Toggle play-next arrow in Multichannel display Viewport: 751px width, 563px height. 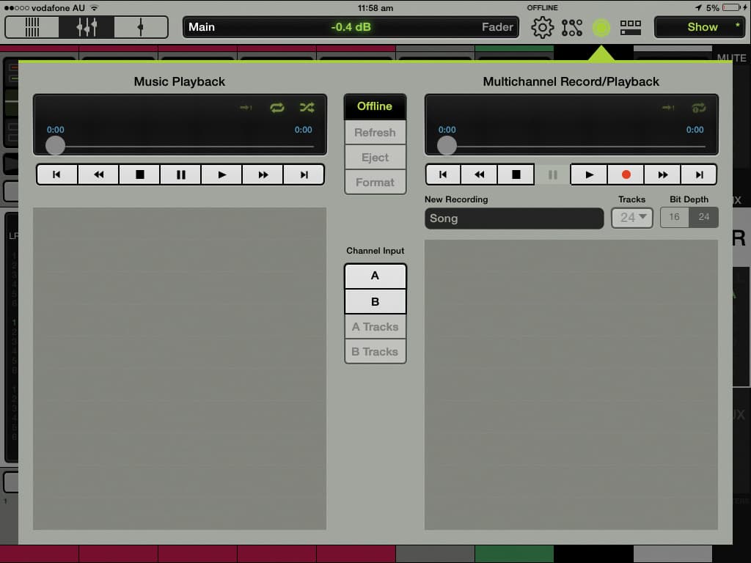point(668,108)
